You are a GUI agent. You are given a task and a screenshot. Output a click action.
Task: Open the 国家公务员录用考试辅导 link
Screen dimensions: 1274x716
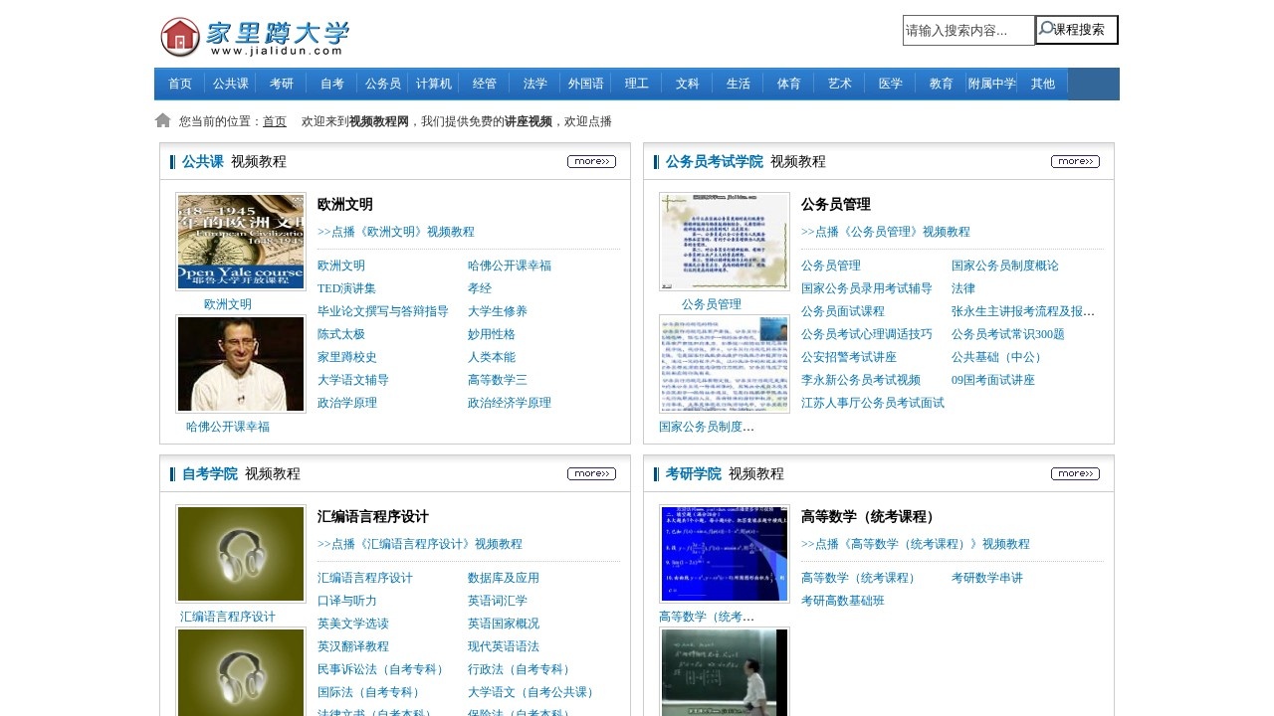point(867,288)
